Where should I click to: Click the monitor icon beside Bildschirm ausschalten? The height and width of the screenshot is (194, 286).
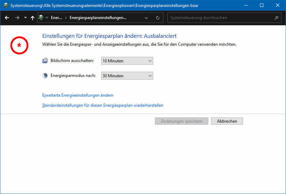pos(45,61)
